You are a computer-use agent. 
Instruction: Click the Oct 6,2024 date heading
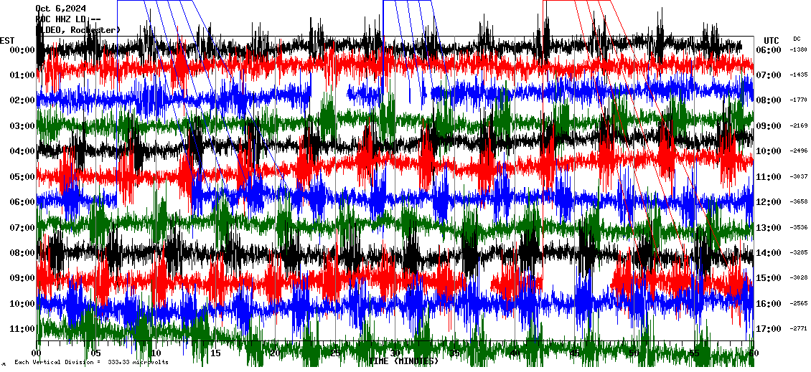60,9
